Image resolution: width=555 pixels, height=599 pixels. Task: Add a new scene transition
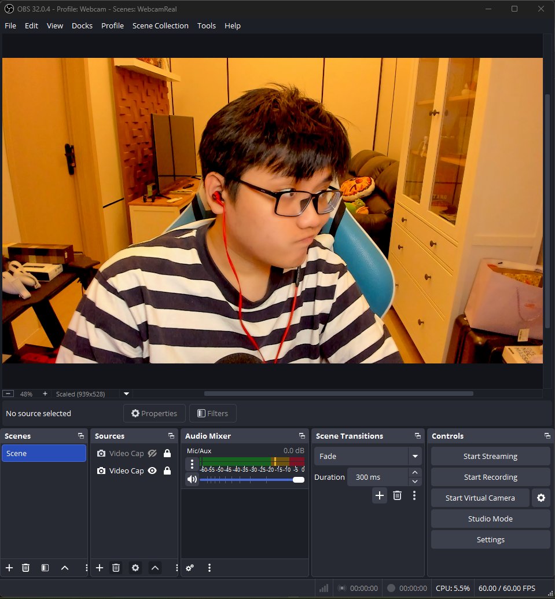pos(380,495)
